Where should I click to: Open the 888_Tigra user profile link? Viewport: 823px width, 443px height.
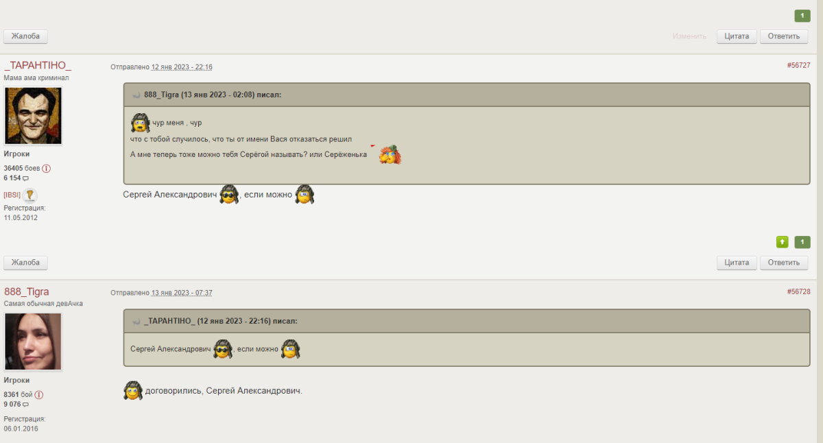click(x=27, y=291)
